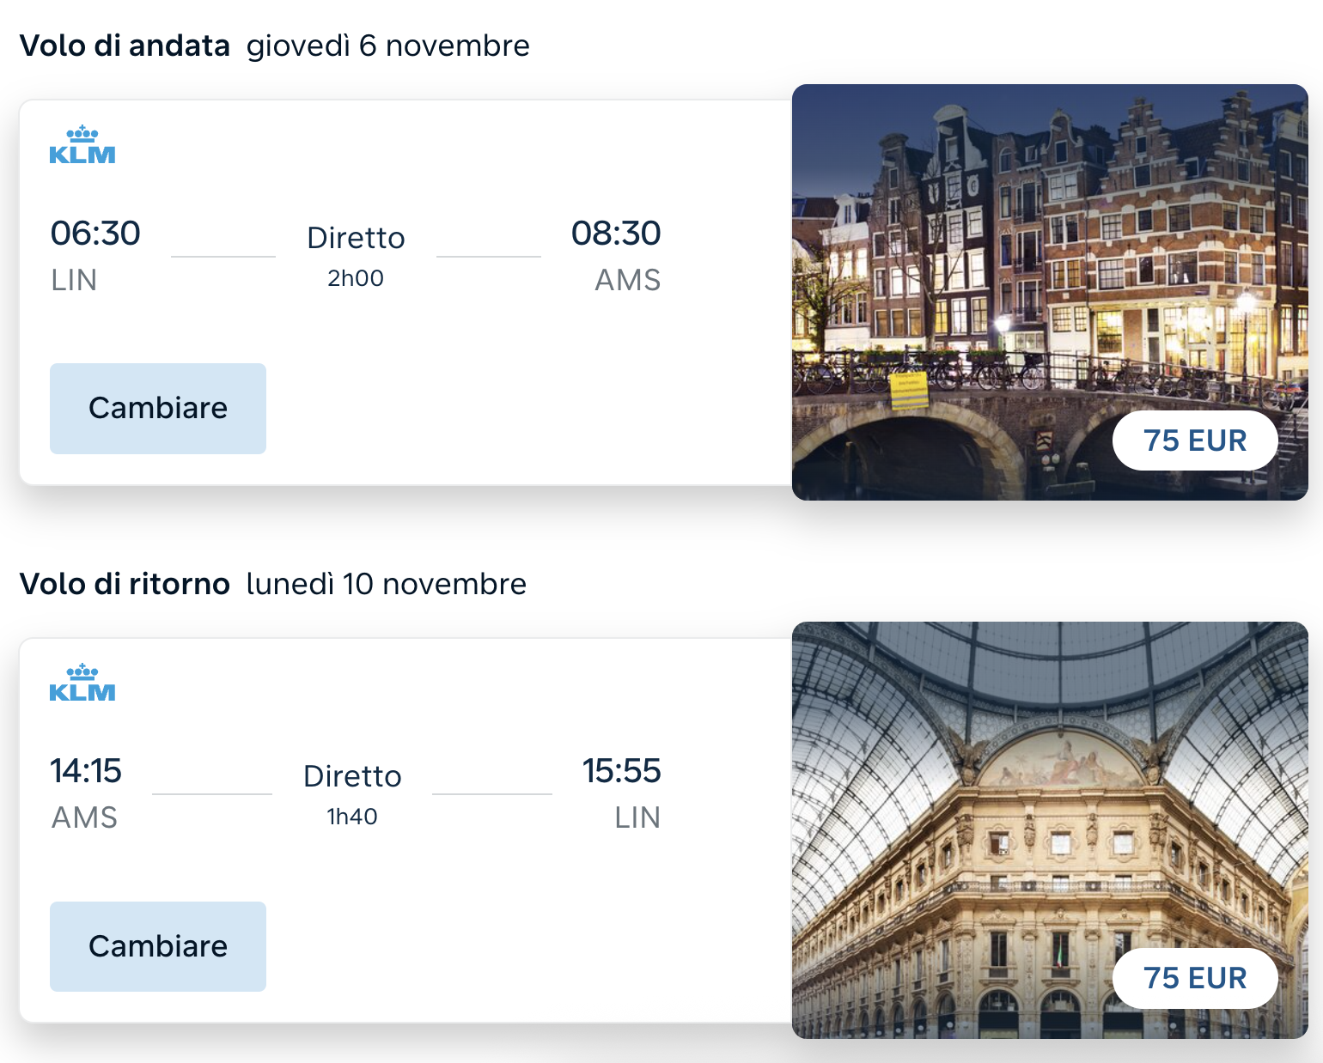Click the LIN departure airport code

coord(74,280)
